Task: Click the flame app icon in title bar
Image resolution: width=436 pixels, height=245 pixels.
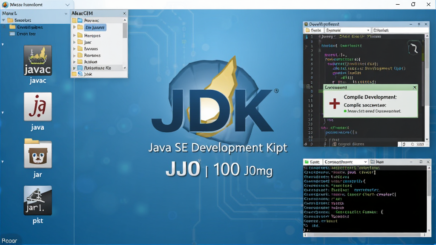Action: [x=5, y=5]
